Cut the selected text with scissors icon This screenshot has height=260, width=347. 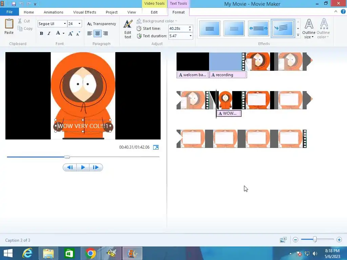click(x=20, y=21)
